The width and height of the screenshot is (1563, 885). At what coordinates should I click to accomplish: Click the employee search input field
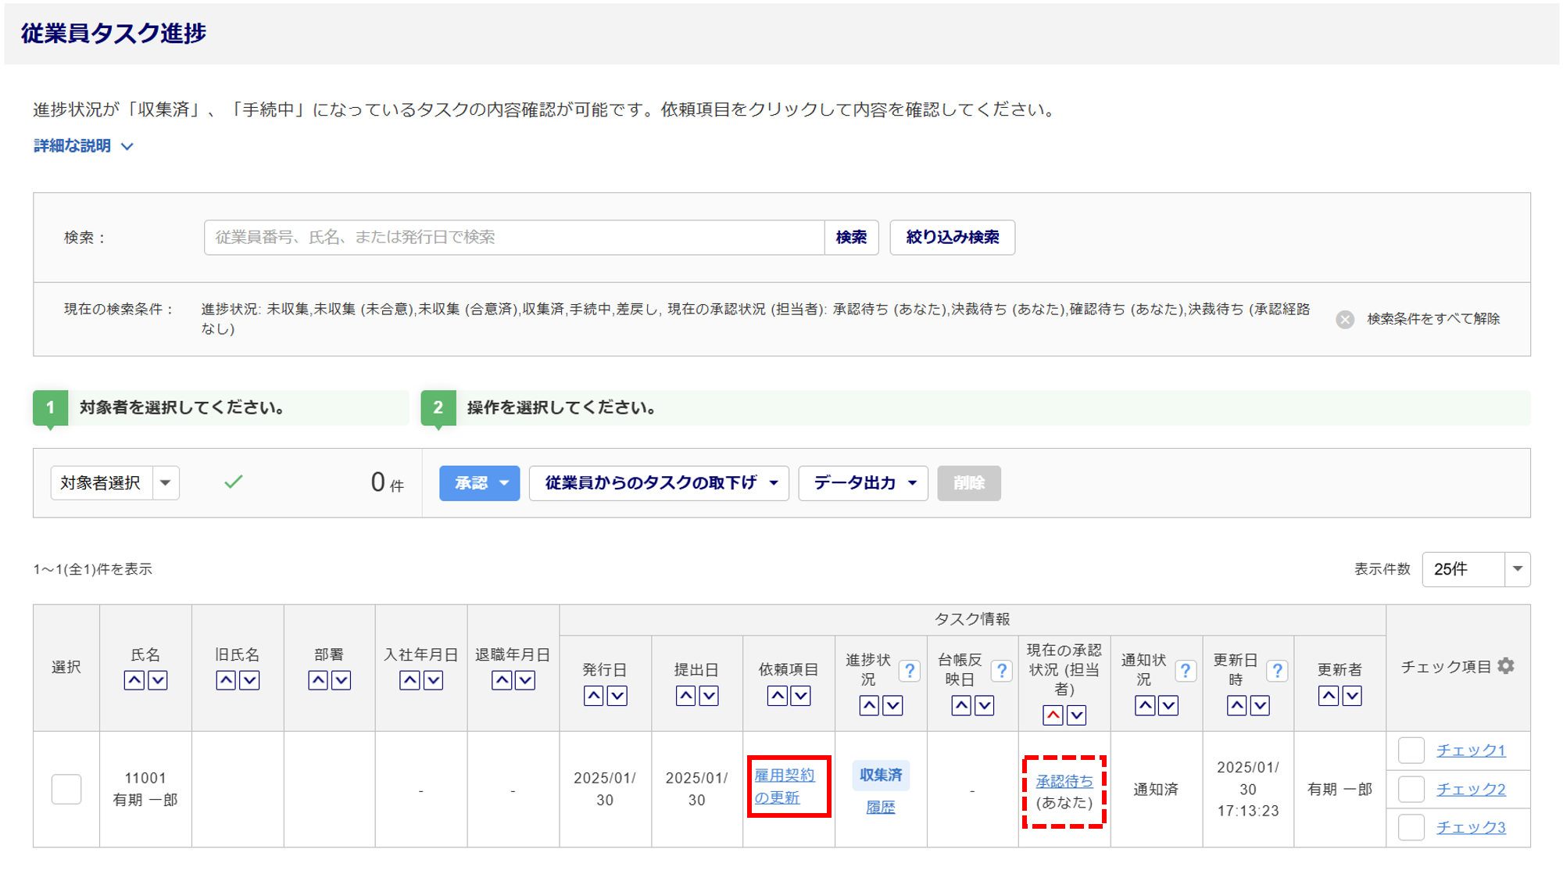click(x=513, y=237)
